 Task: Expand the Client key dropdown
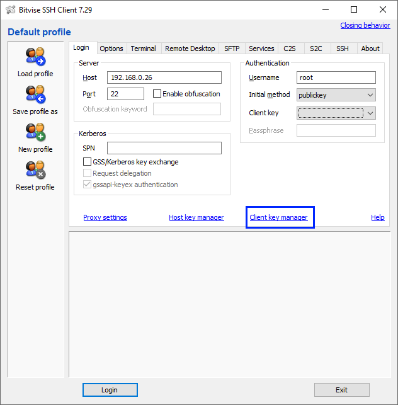336,113
